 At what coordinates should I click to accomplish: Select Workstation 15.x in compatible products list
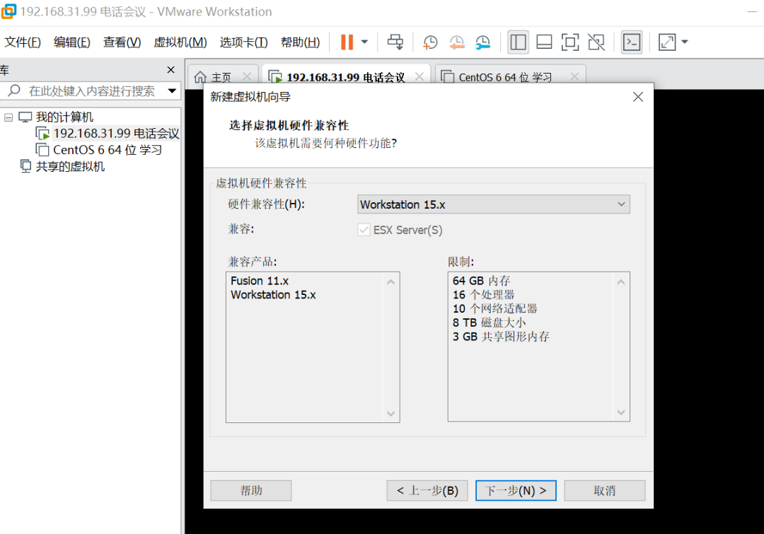click(x=273, y=295)
